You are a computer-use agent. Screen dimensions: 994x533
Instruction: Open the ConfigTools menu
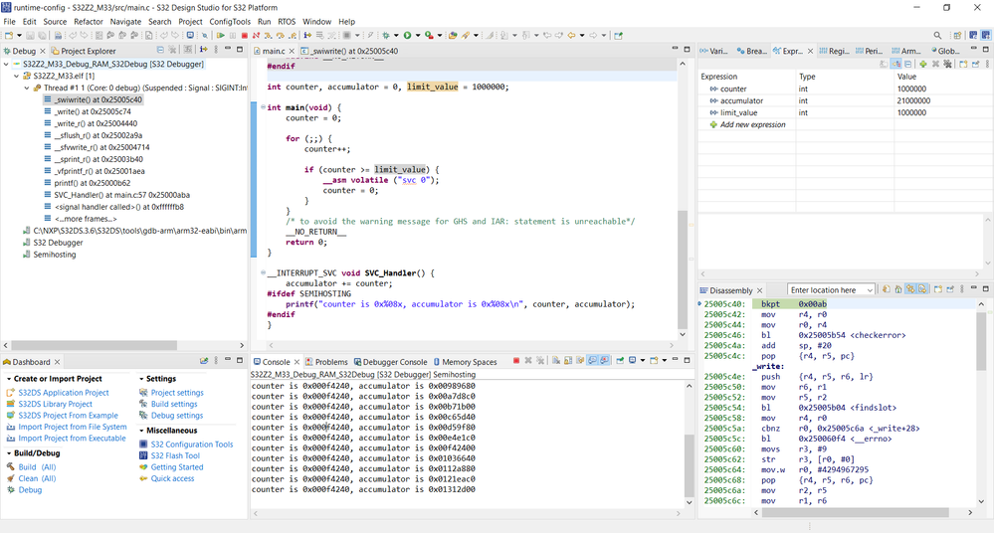tap(229, 21)
